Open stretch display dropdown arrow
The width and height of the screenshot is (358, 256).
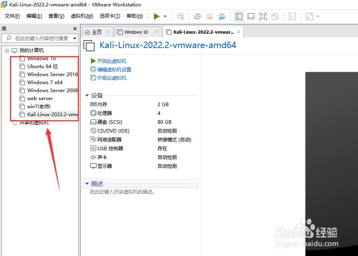click(x=318, y=16)
